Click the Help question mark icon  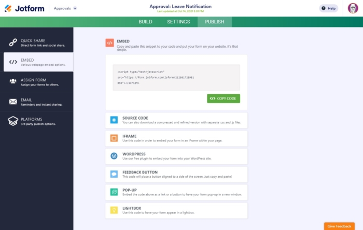[324, 8]
